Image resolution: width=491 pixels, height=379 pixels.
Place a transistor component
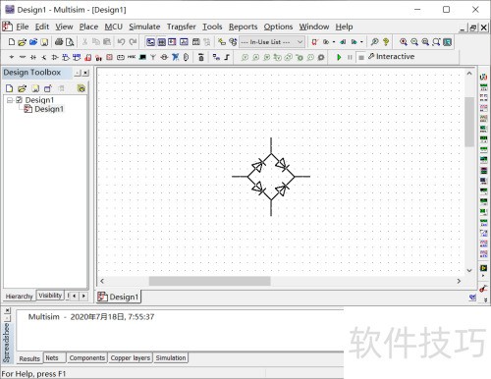click(x=44, y=57)
